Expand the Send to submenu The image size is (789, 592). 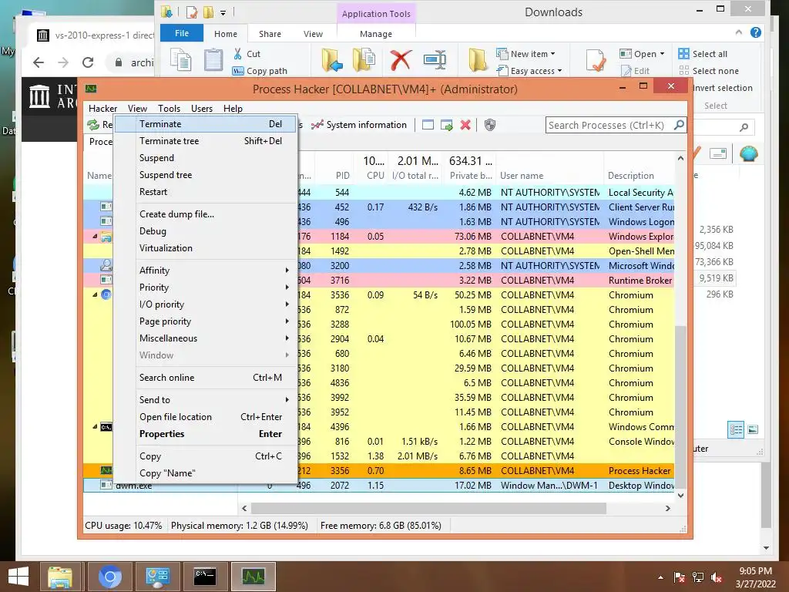point(206,400)
